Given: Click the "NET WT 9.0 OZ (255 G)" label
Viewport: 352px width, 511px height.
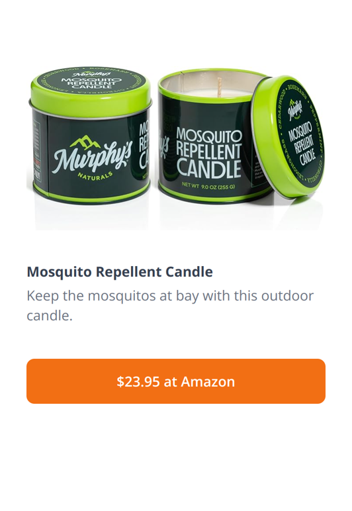Looking at the screenshot, I should point(208,187).
